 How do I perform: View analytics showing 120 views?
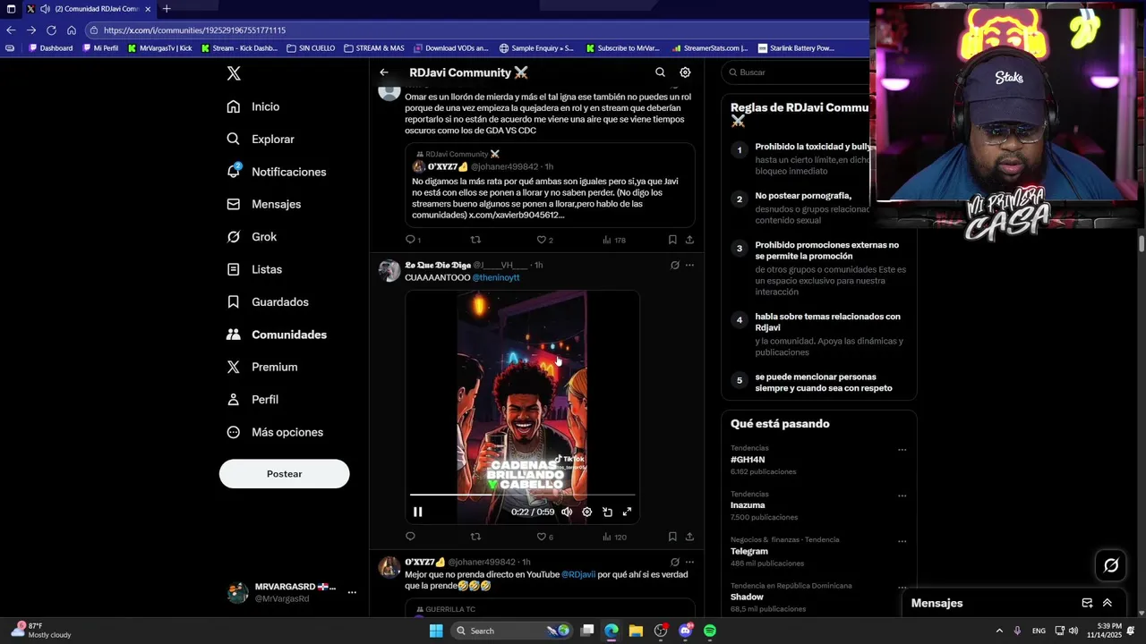coord(614,537)
